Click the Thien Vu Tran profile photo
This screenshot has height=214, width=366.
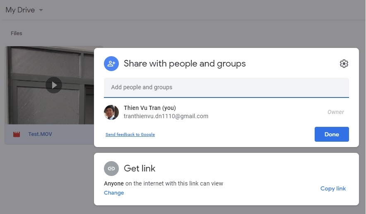(x=111, y=112)
